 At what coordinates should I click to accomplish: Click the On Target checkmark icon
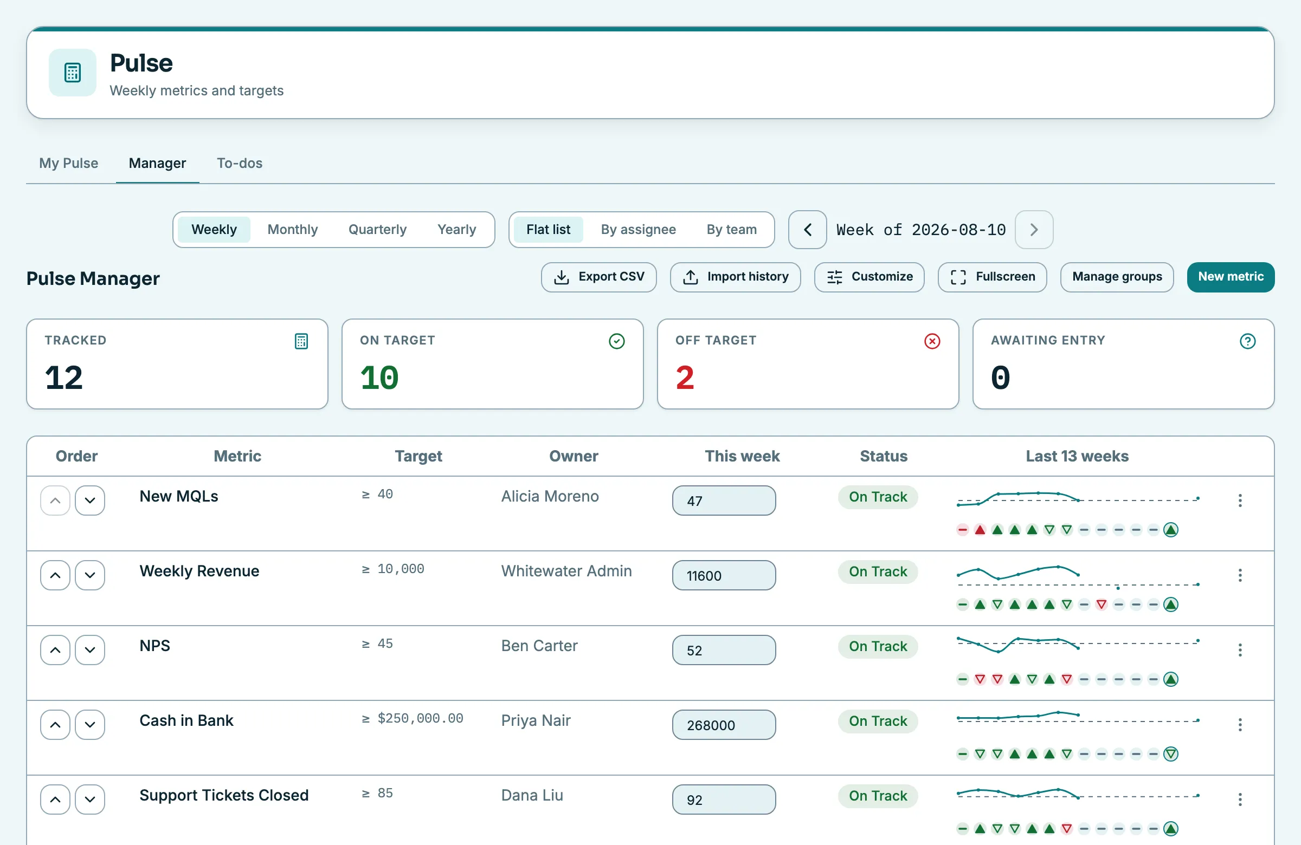click(616, 341)
